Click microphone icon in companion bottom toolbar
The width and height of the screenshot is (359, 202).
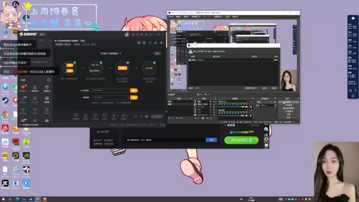pos(114,115)
